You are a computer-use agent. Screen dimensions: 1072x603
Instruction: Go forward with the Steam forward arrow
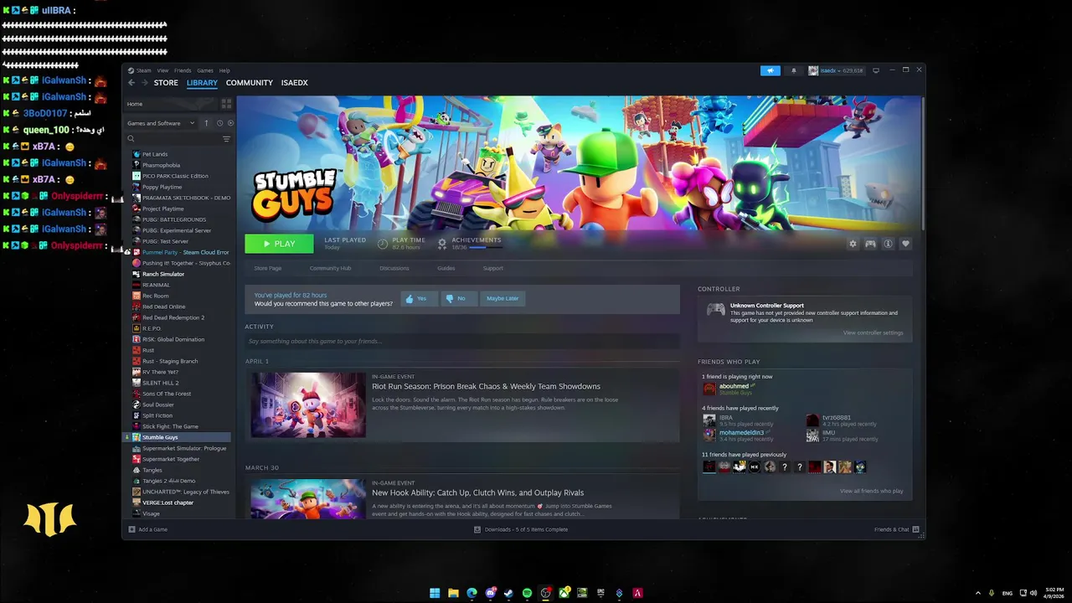click(x=145, y=83)
